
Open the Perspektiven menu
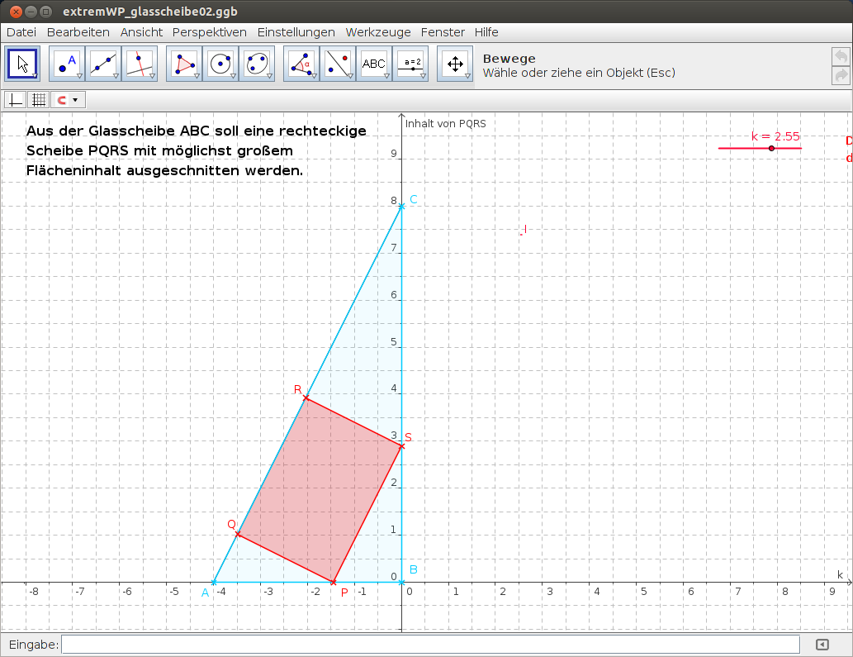pyautogui.click(x=208, y=32)
